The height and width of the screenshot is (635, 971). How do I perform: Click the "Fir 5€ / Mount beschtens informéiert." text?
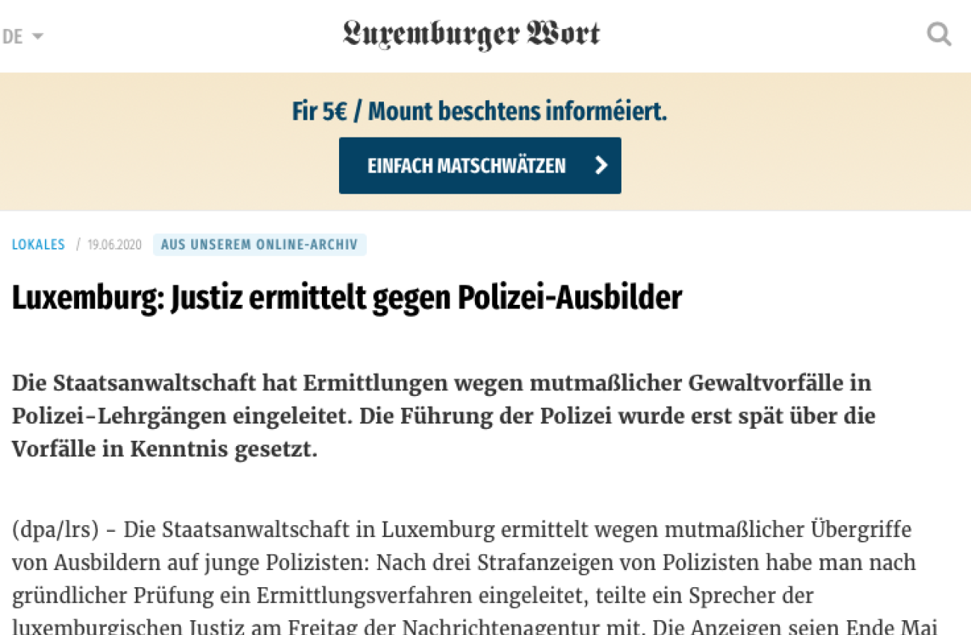click(480, 112)
